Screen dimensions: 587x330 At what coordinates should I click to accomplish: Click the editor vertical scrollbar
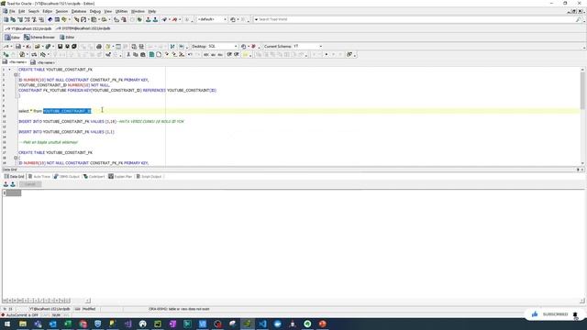coord(582,116)
